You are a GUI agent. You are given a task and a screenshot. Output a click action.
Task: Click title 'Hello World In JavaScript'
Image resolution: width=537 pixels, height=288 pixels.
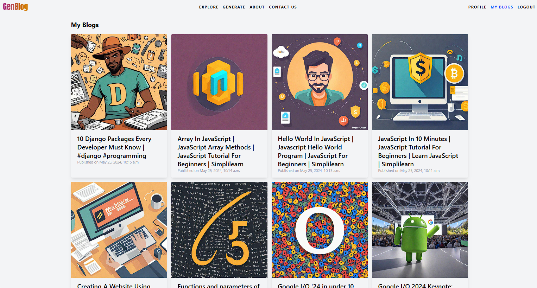316,152
